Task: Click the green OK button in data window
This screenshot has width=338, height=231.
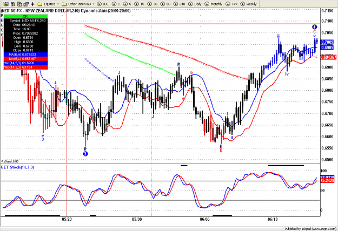Action: click(25, 16)
